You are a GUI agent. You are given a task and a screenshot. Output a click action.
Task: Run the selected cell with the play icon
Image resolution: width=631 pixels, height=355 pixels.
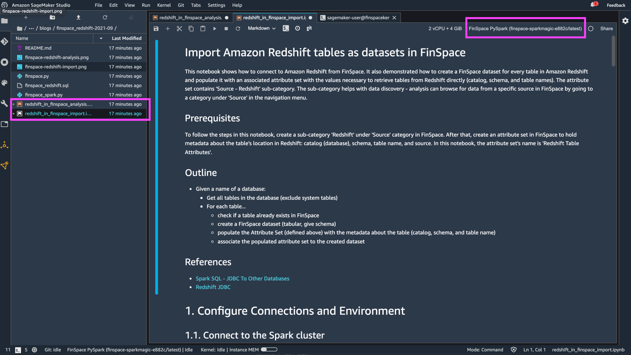click(215, 29)
